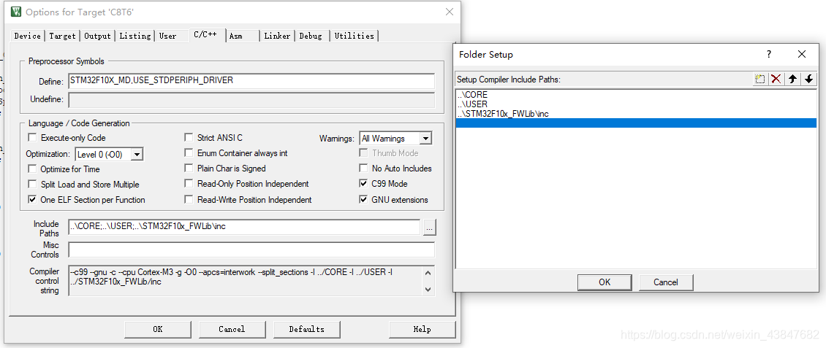This screenshot has width=826, height=348.
Task: Click the compiler control string scroll down arrow
Action: [x=428, y=289]
